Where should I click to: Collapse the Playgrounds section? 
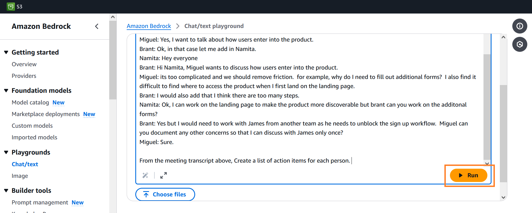click(6, 152)
